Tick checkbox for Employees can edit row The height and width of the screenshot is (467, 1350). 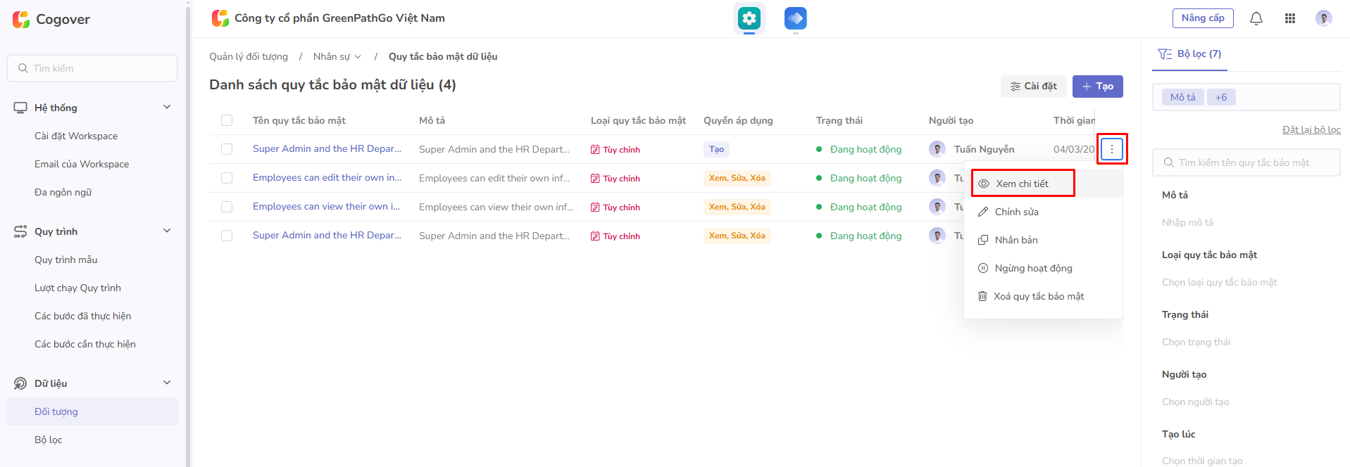click(x=227, y=178)
